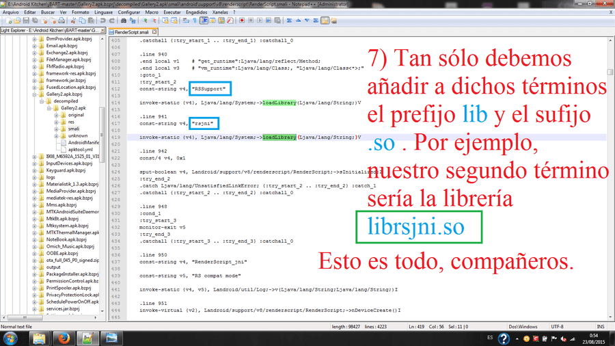Click the explorer tree vertical scrollbar thumb

click(x=102, y=135)
